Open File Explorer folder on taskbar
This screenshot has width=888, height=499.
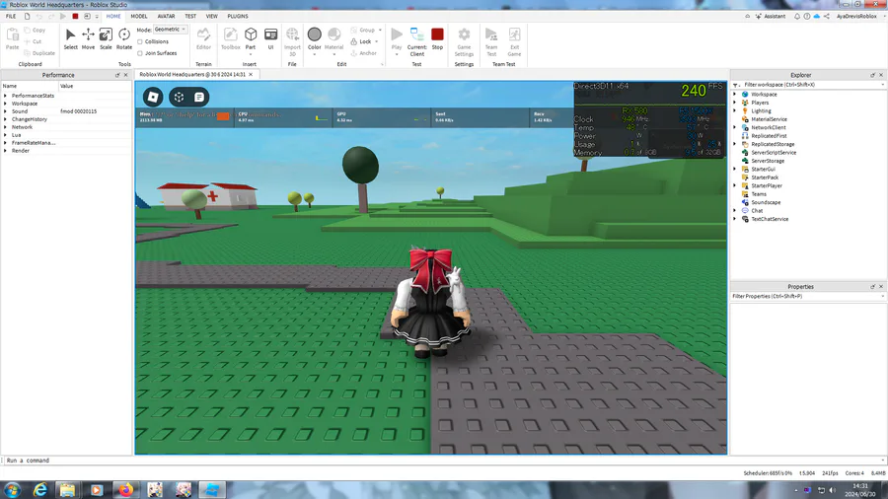point(67,489)
